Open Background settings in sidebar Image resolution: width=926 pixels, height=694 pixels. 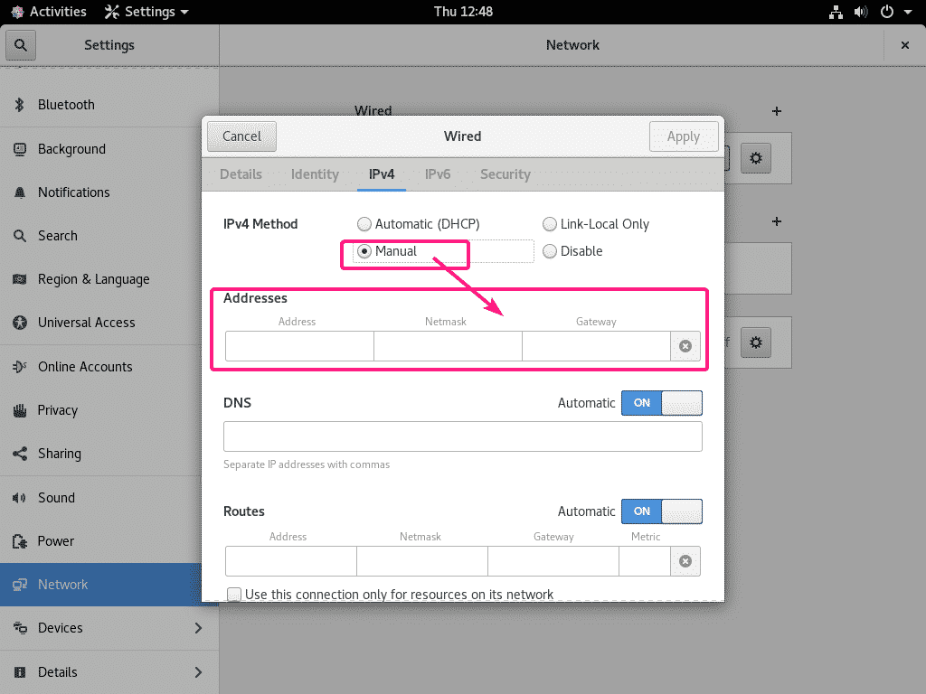pyautogui.click(x=109, y=149)
